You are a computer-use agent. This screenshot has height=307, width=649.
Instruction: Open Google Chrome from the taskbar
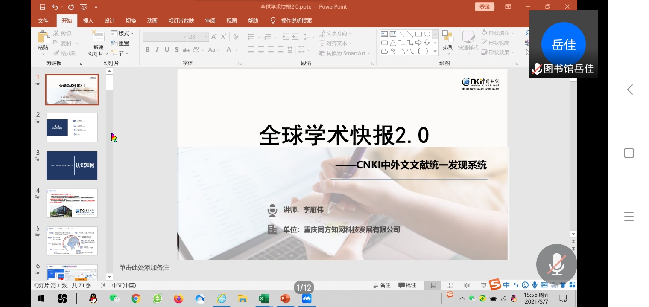[x=136, y=298]
